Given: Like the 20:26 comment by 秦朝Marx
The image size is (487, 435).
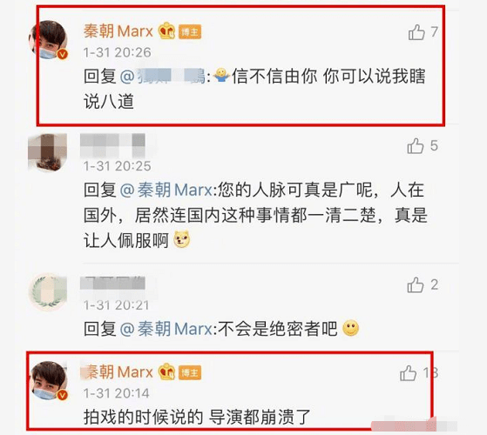Looking at the screenshot, I should [416, 32].
